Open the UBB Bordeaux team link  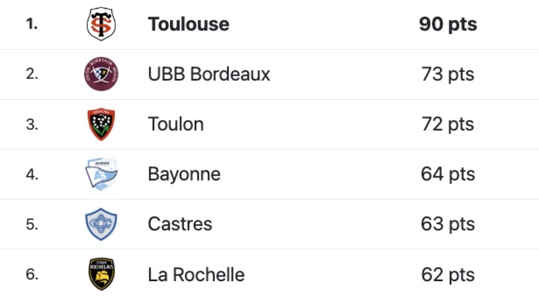(x=209, y=74)
